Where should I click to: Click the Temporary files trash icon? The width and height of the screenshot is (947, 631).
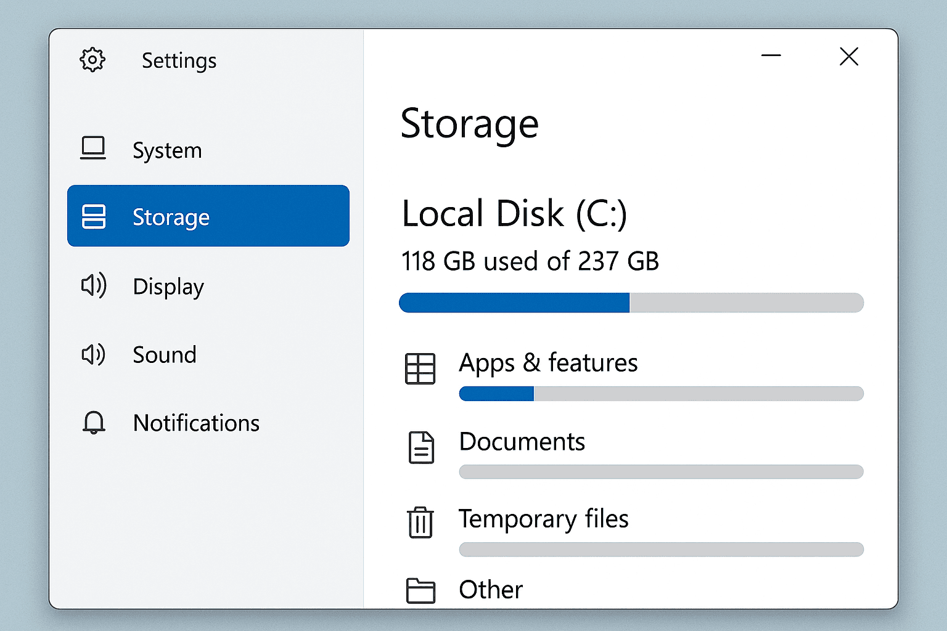420,523
